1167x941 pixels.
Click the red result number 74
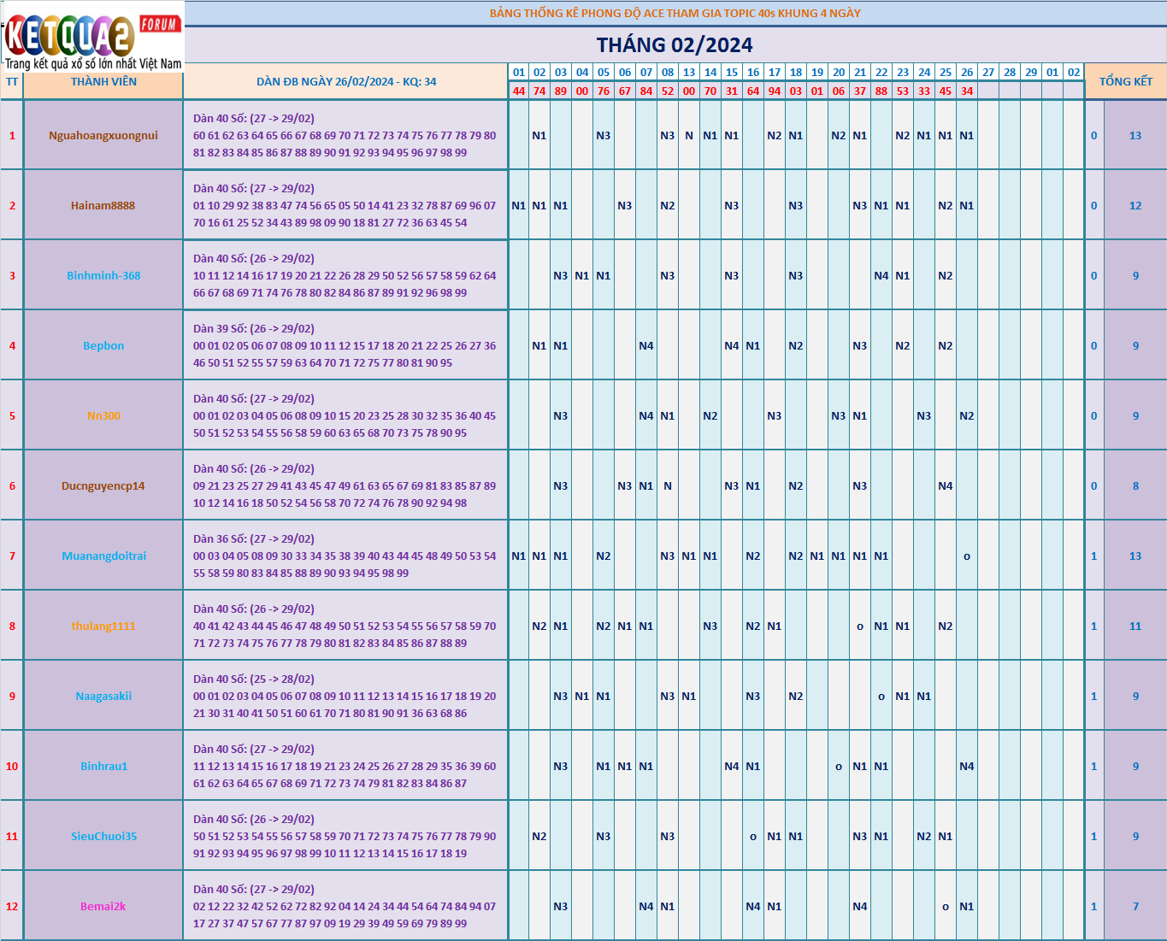[539, 91]
